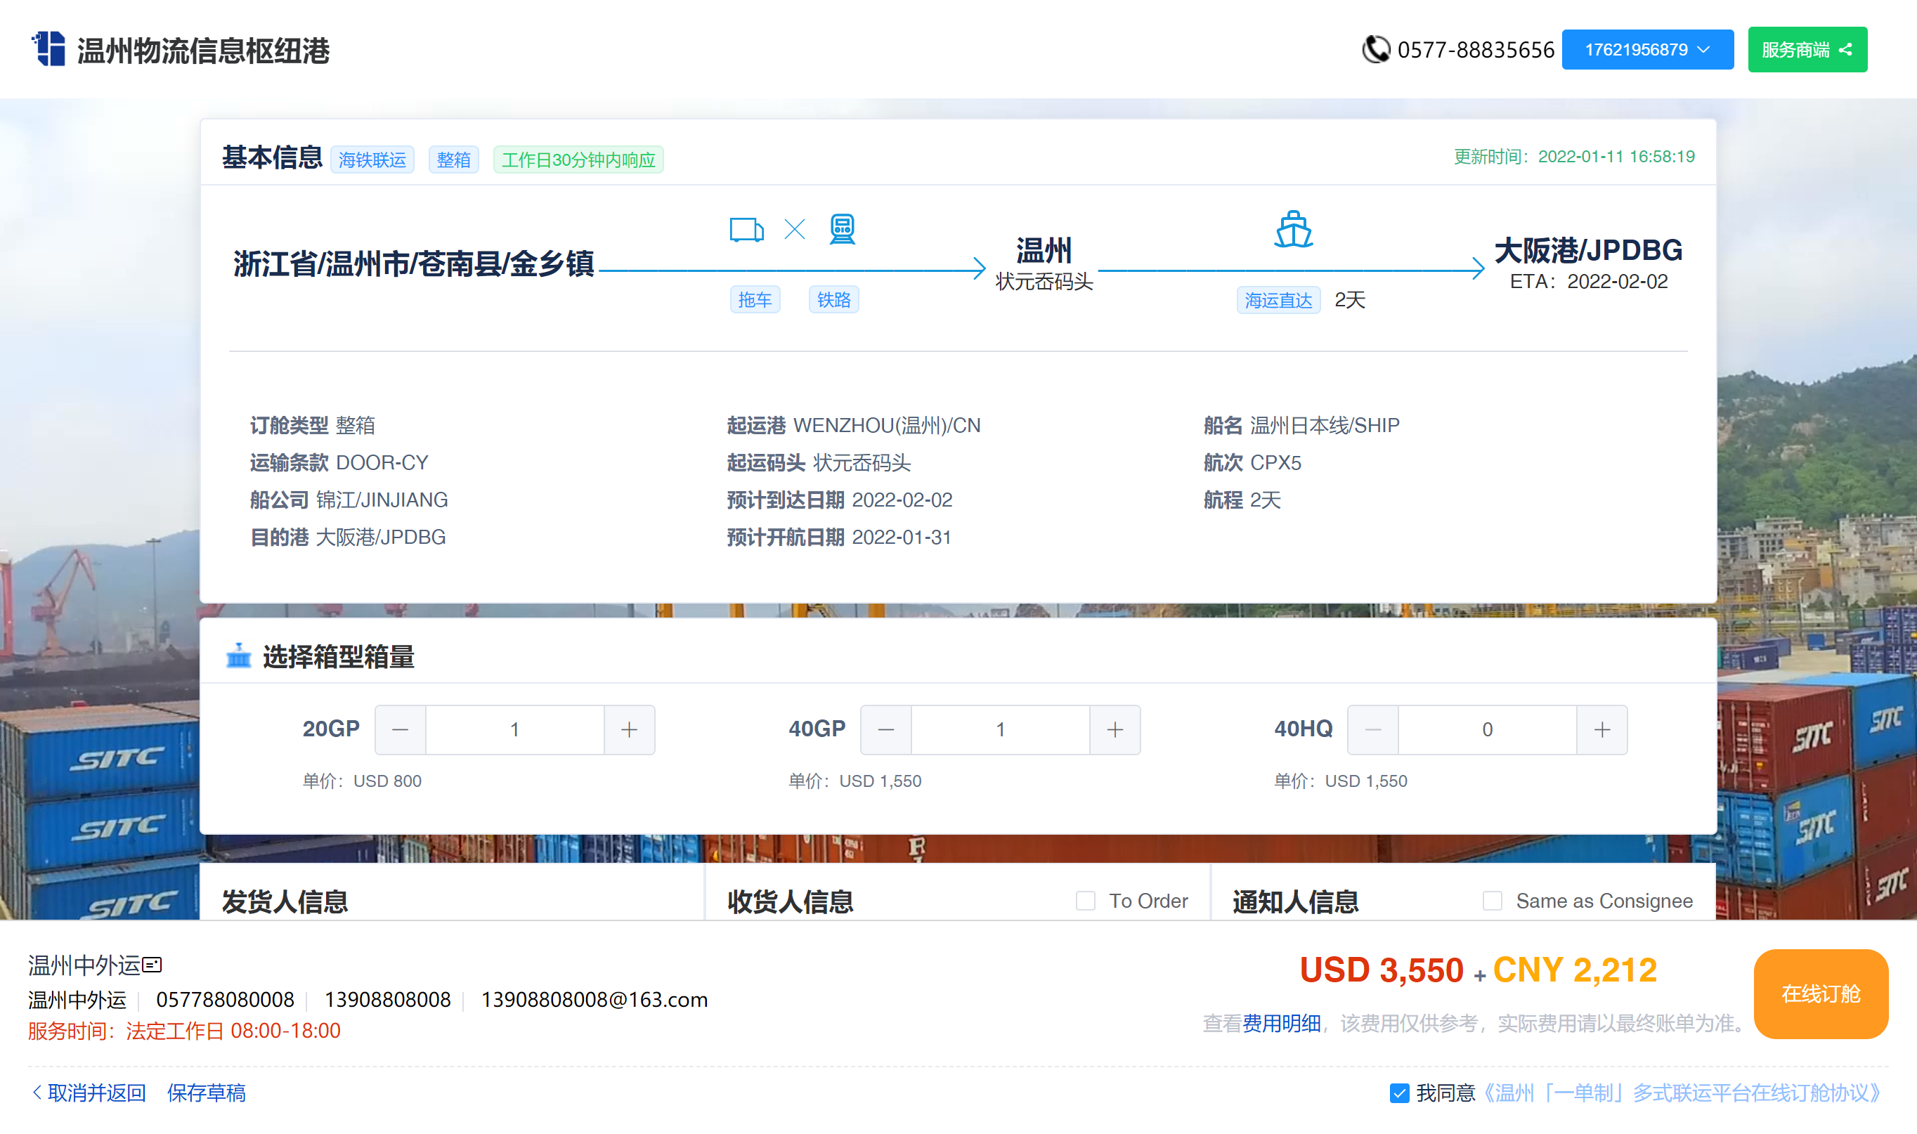Click the email 13908808008@163.com
This screenshot has height=1134, width=1917.
[594, 1000]
